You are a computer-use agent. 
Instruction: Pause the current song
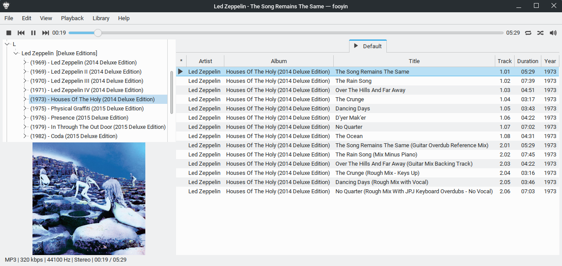[33, 33]
